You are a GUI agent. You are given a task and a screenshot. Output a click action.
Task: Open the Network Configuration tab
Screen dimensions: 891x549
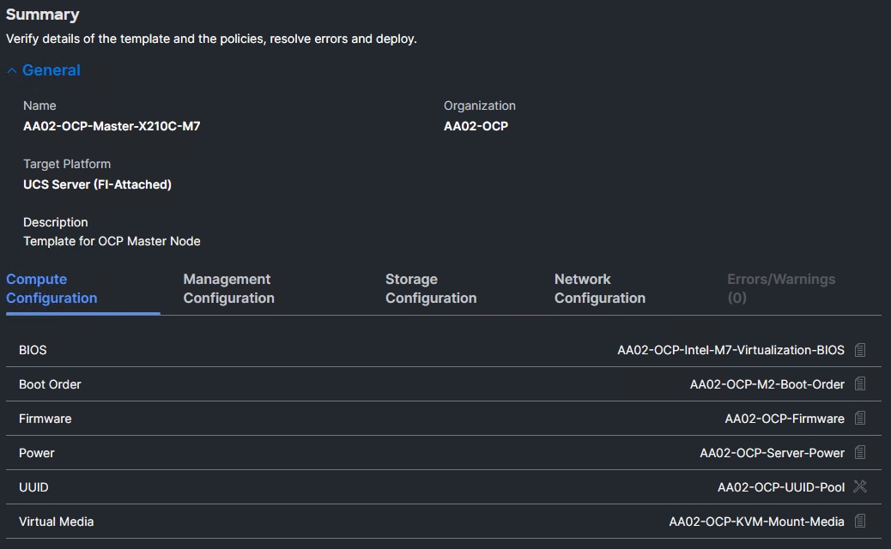click(x=599, y=288)
